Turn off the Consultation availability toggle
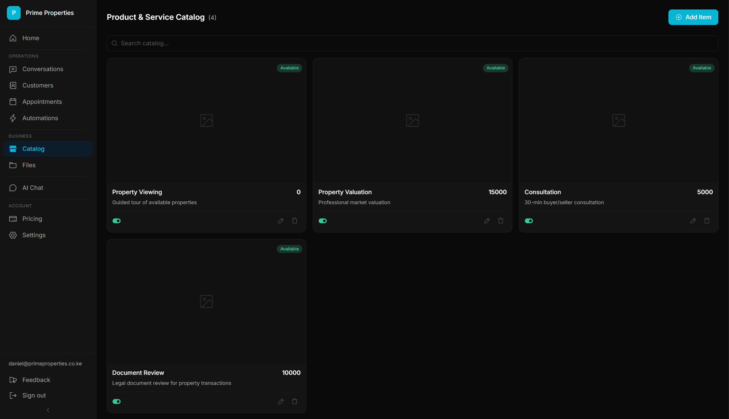This screenshot has height=419, width=729. tap(529, 221)
